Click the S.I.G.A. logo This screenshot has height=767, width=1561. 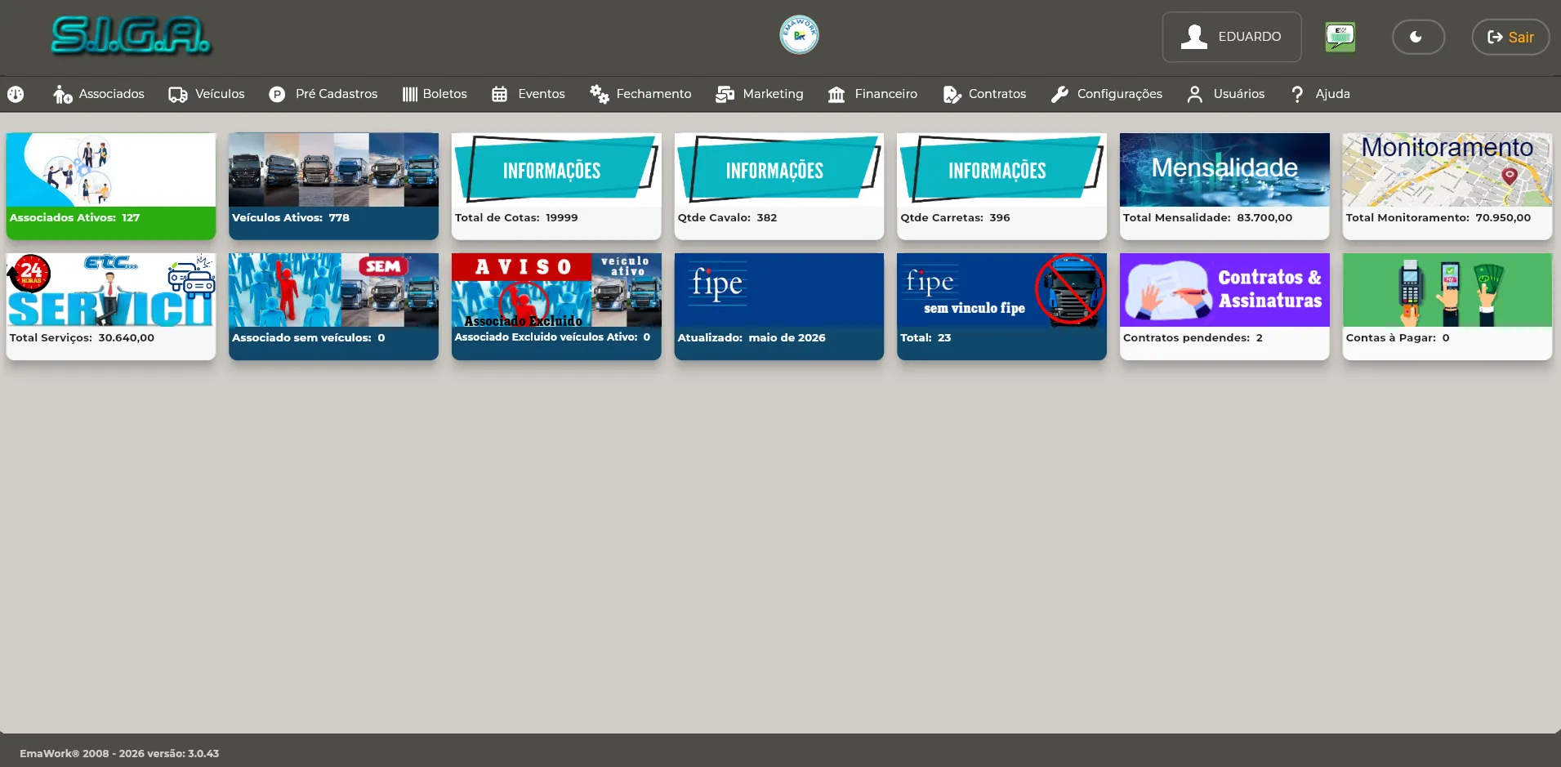(131, 36)
